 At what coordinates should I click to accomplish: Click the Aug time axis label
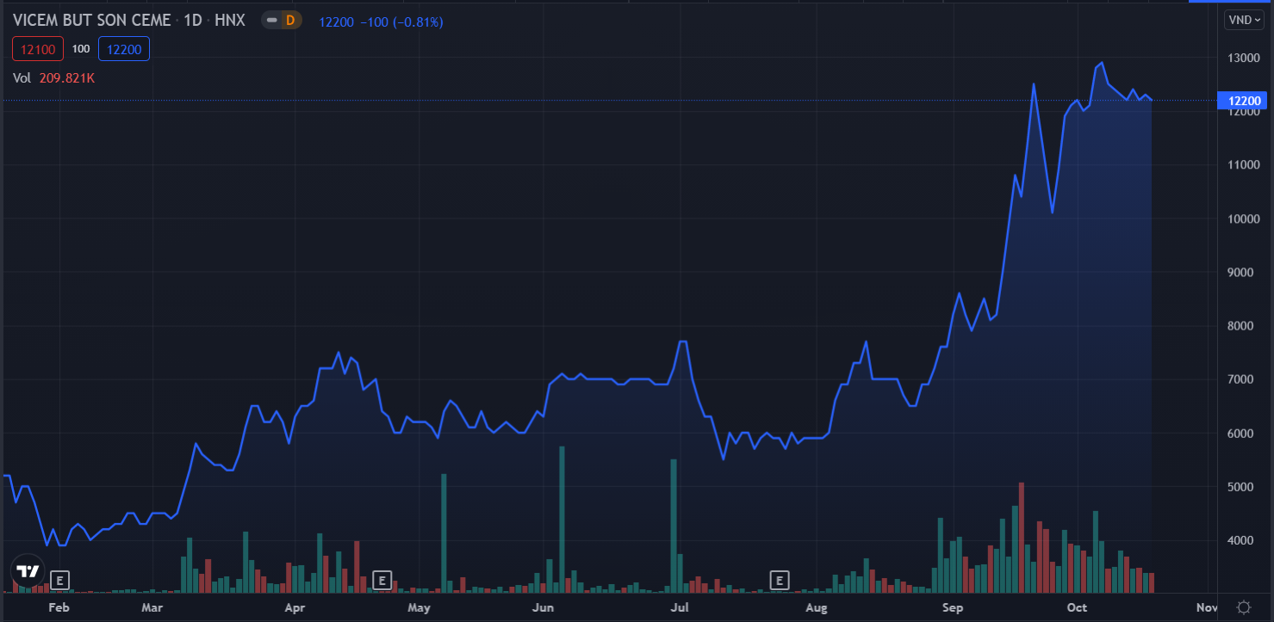pos(817,608)
